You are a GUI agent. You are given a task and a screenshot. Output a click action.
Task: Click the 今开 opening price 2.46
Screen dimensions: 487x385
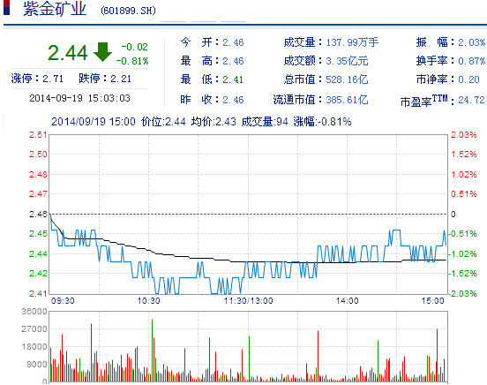[233, 42]
